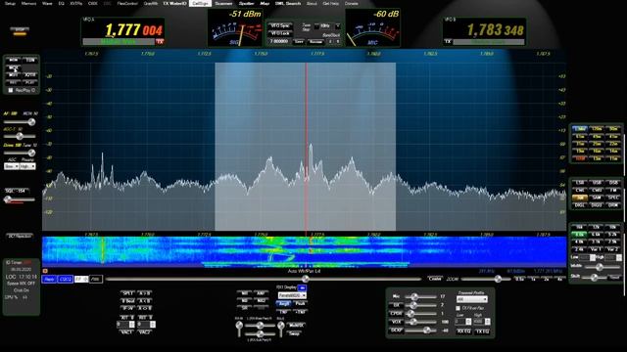Screen dimensions: 627x352
Task: Set zoom to 0.5x
Action: (519, 279)
